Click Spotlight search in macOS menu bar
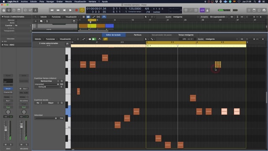The width and height of the screenshot is (268, 151). (255, 2)
